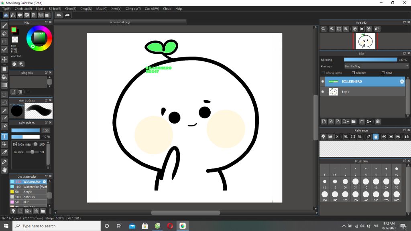Open Bộ lọc(R) menu
The width and height of the screenshot is (411, 231).
[x=55, y=9]
